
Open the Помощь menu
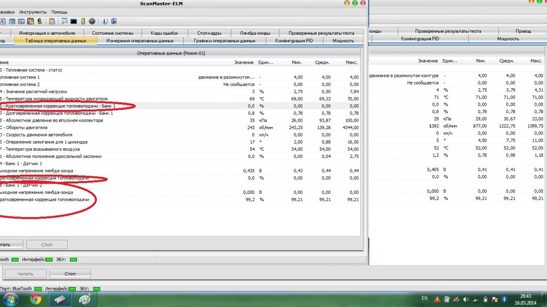(x=59, y=12)
